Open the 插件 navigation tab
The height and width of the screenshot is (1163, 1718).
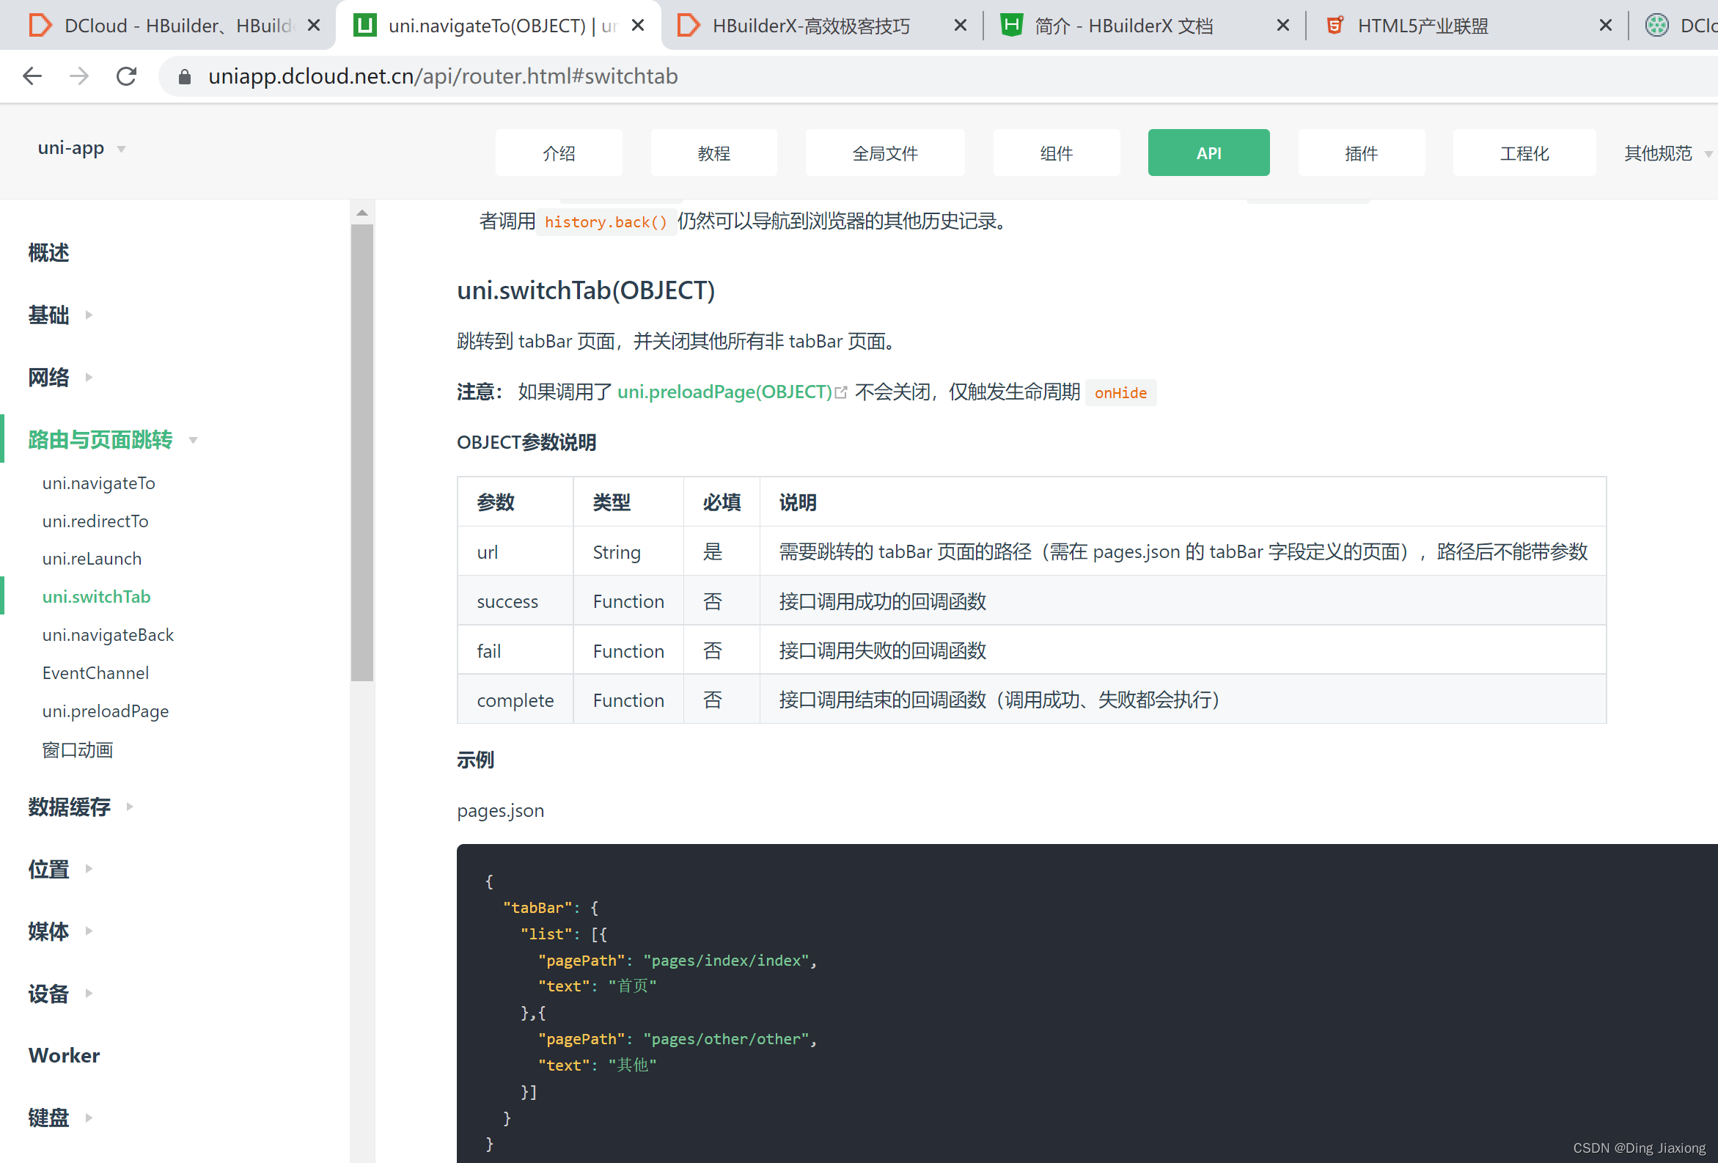pos(1361,153)
